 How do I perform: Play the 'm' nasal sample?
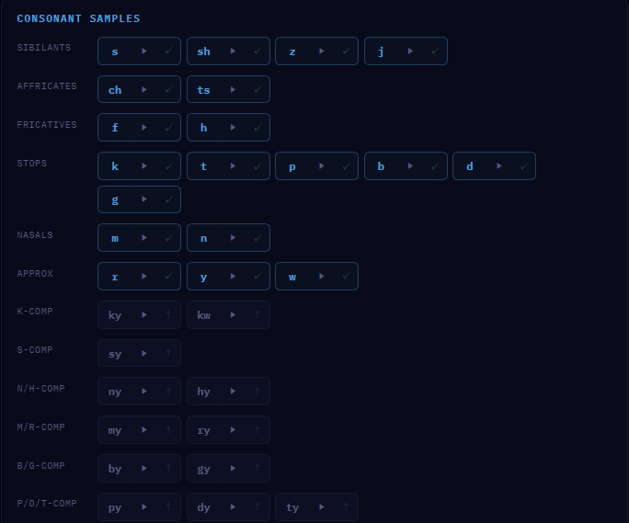[144, 238]
